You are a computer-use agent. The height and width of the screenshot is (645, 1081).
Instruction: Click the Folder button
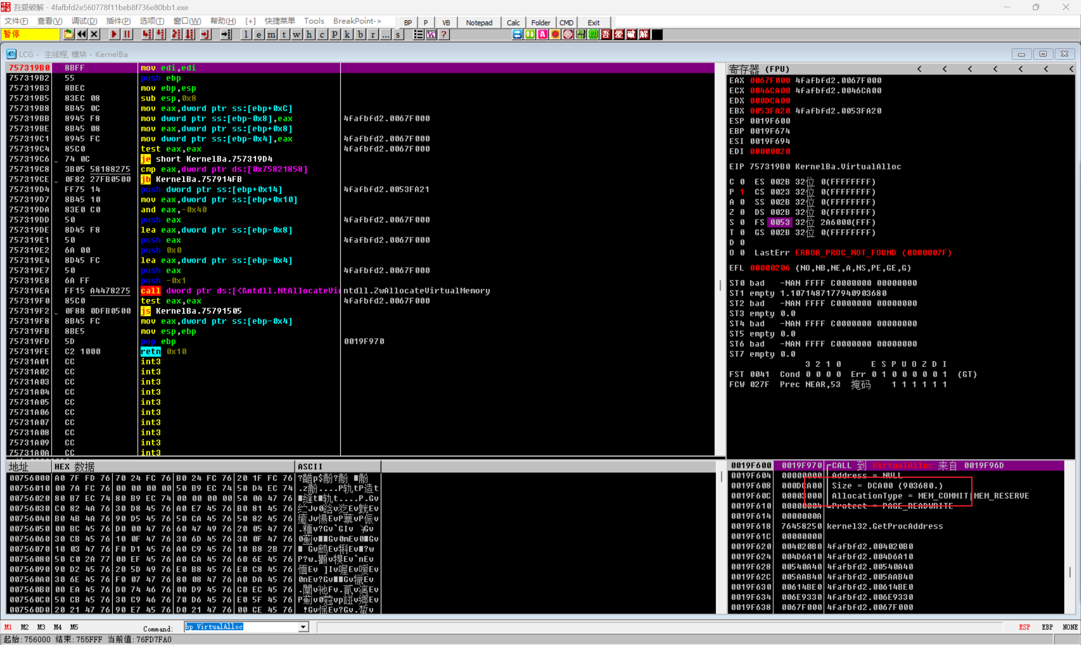click(540, 23)
